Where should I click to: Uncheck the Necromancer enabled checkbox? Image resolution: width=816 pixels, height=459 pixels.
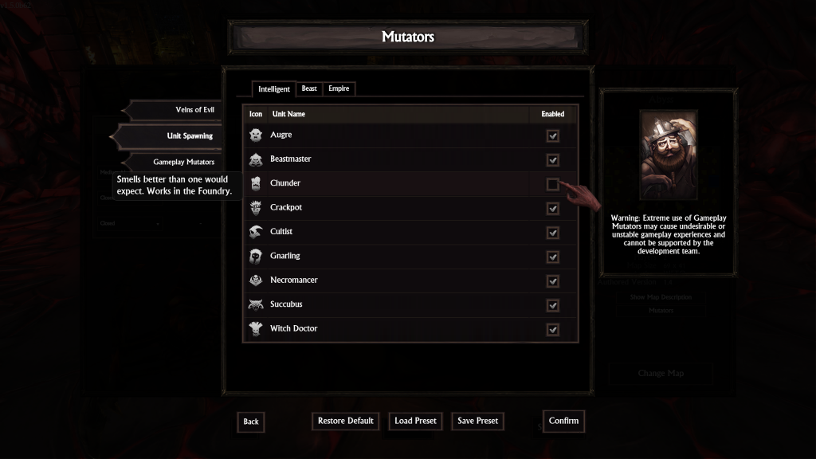tap(553, 281)
